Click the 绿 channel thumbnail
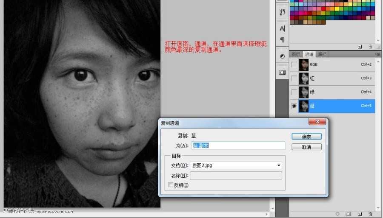383x218 pixels. coord(304,92)
